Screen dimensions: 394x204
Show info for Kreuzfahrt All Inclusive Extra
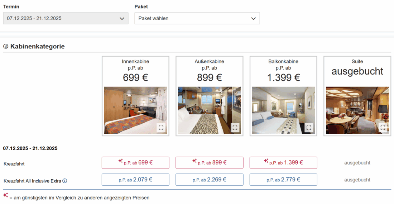[x=65, y=181]
